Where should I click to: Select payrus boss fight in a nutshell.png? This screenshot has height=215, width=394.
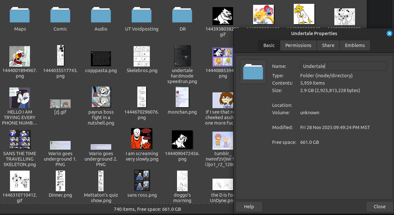(101, 97)
